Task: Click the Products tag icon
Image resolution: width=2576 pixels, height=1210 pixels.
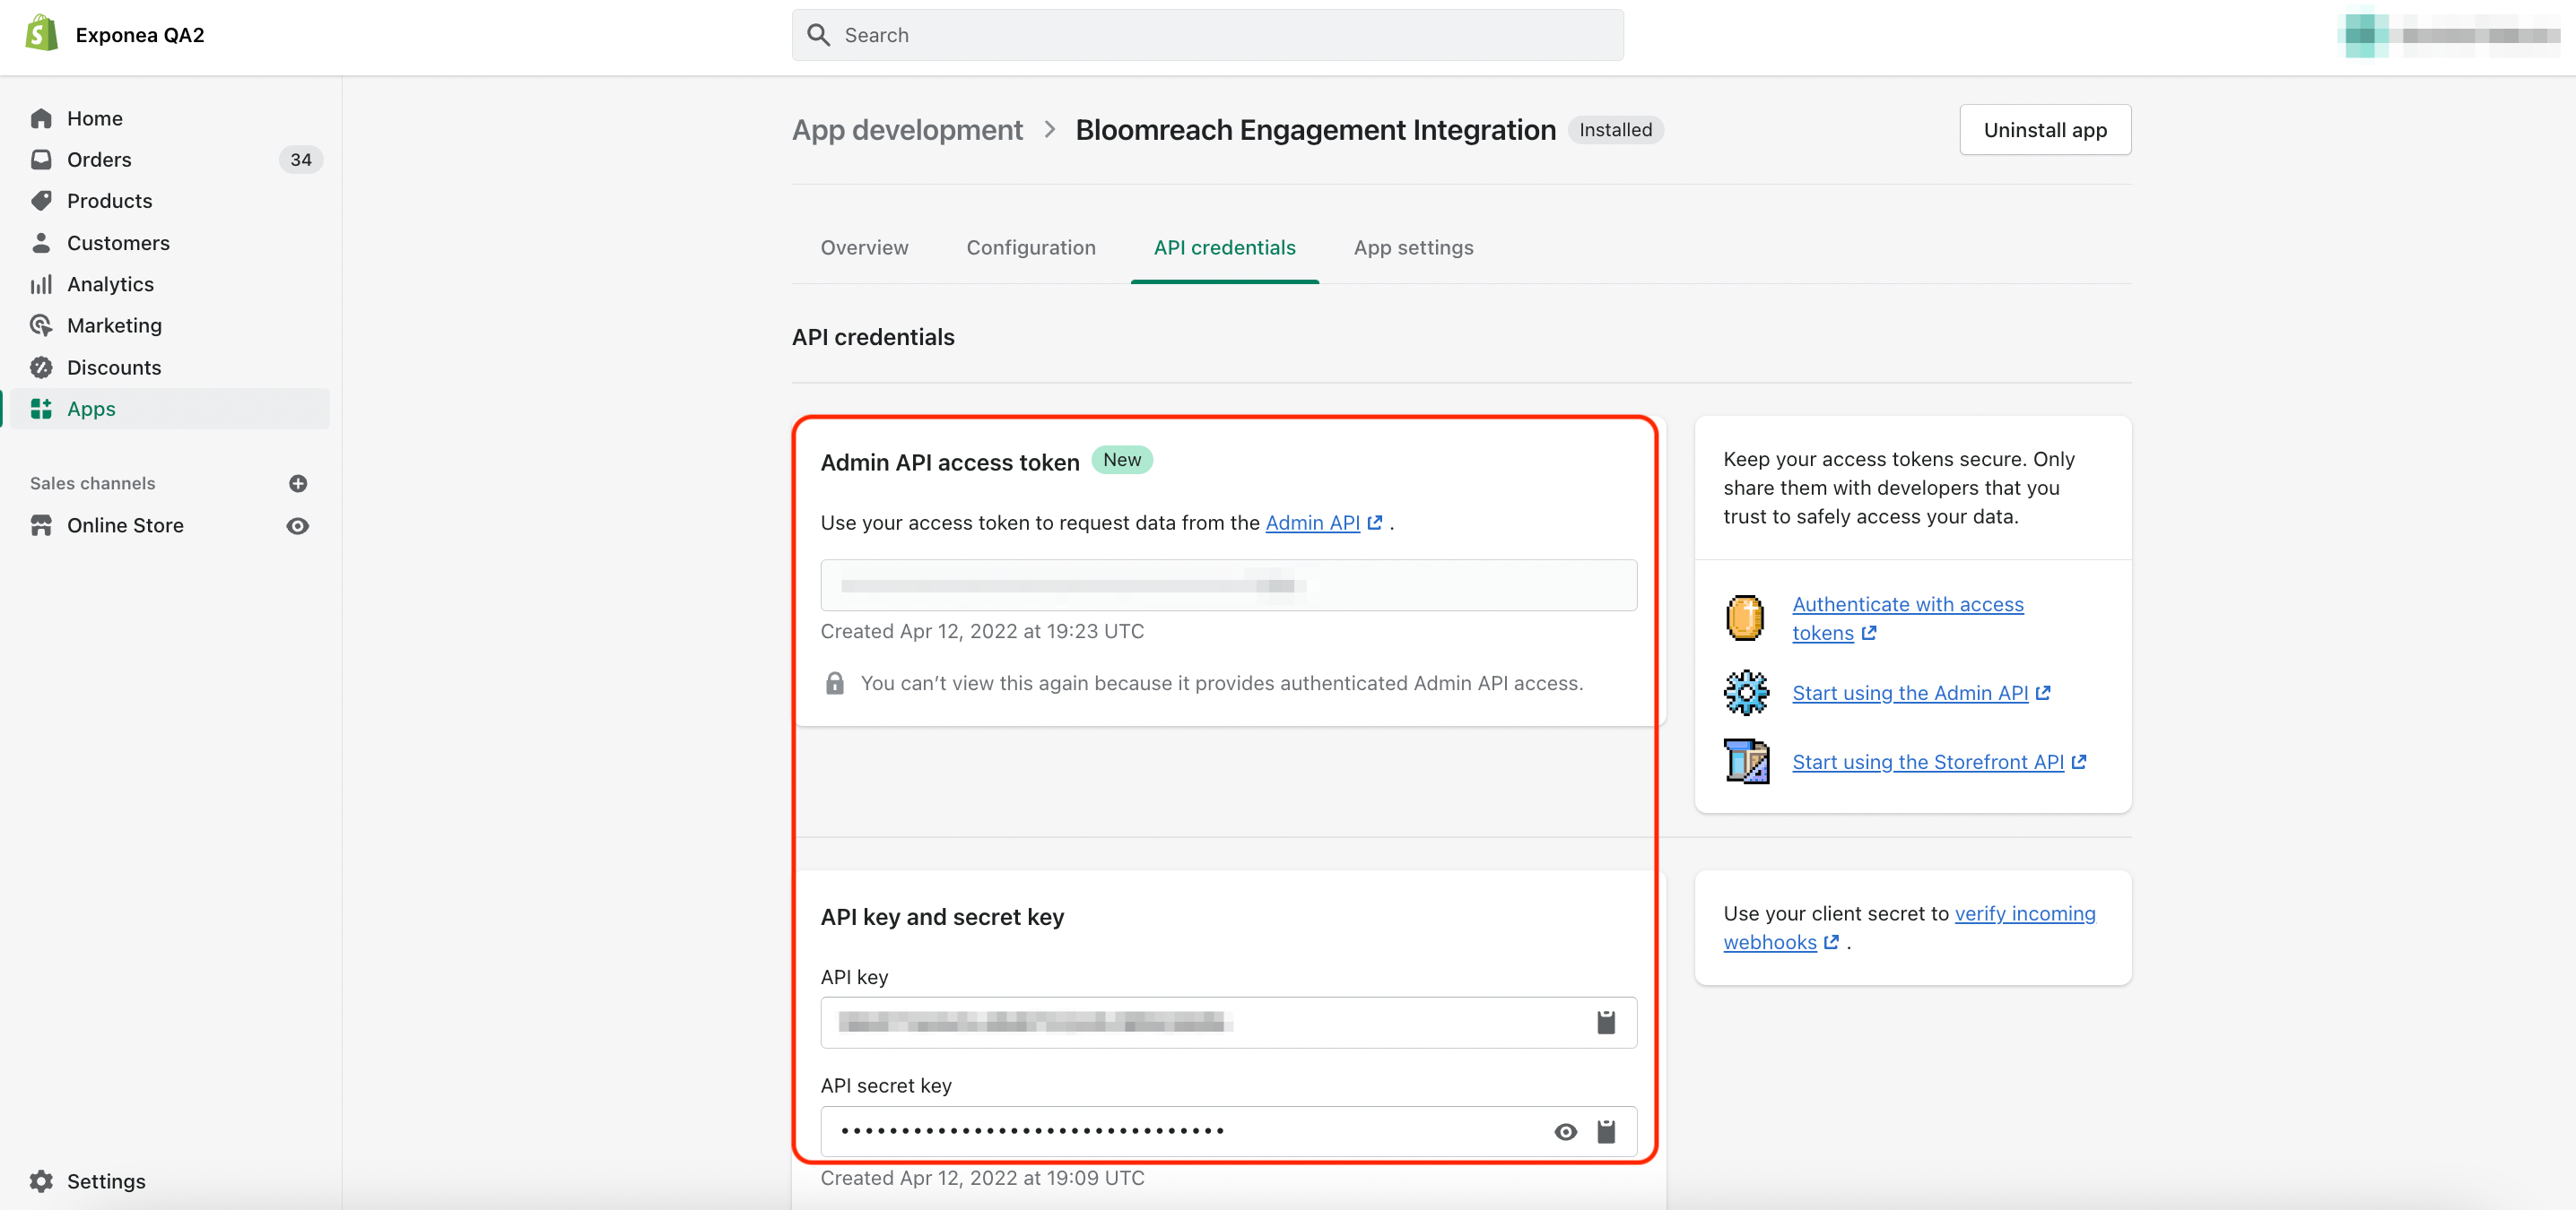Action: [41, 201]
